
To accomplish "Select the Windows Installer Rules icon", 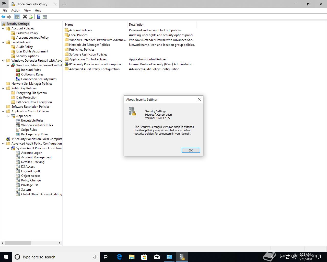I will click(18, 125).
